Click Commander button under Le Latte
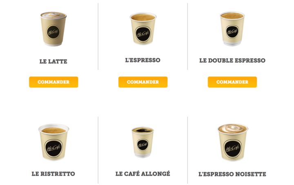Image resolution: width=294 pixels, height=185 pixels. tap(53, 82)
